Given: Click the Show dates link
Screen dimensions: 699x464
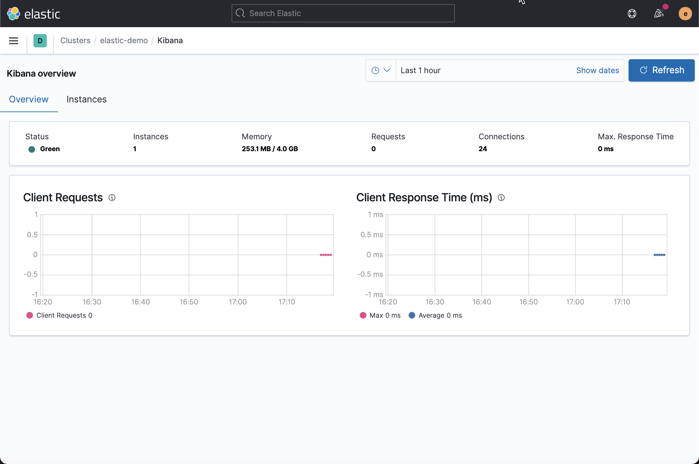Looking at the screenshot, I should 597,70.
